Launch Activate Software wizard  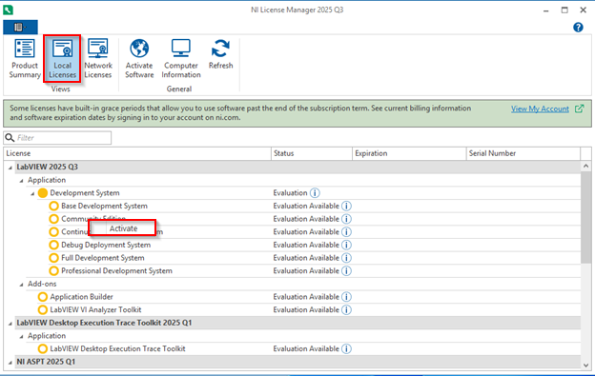click(139, 59)
